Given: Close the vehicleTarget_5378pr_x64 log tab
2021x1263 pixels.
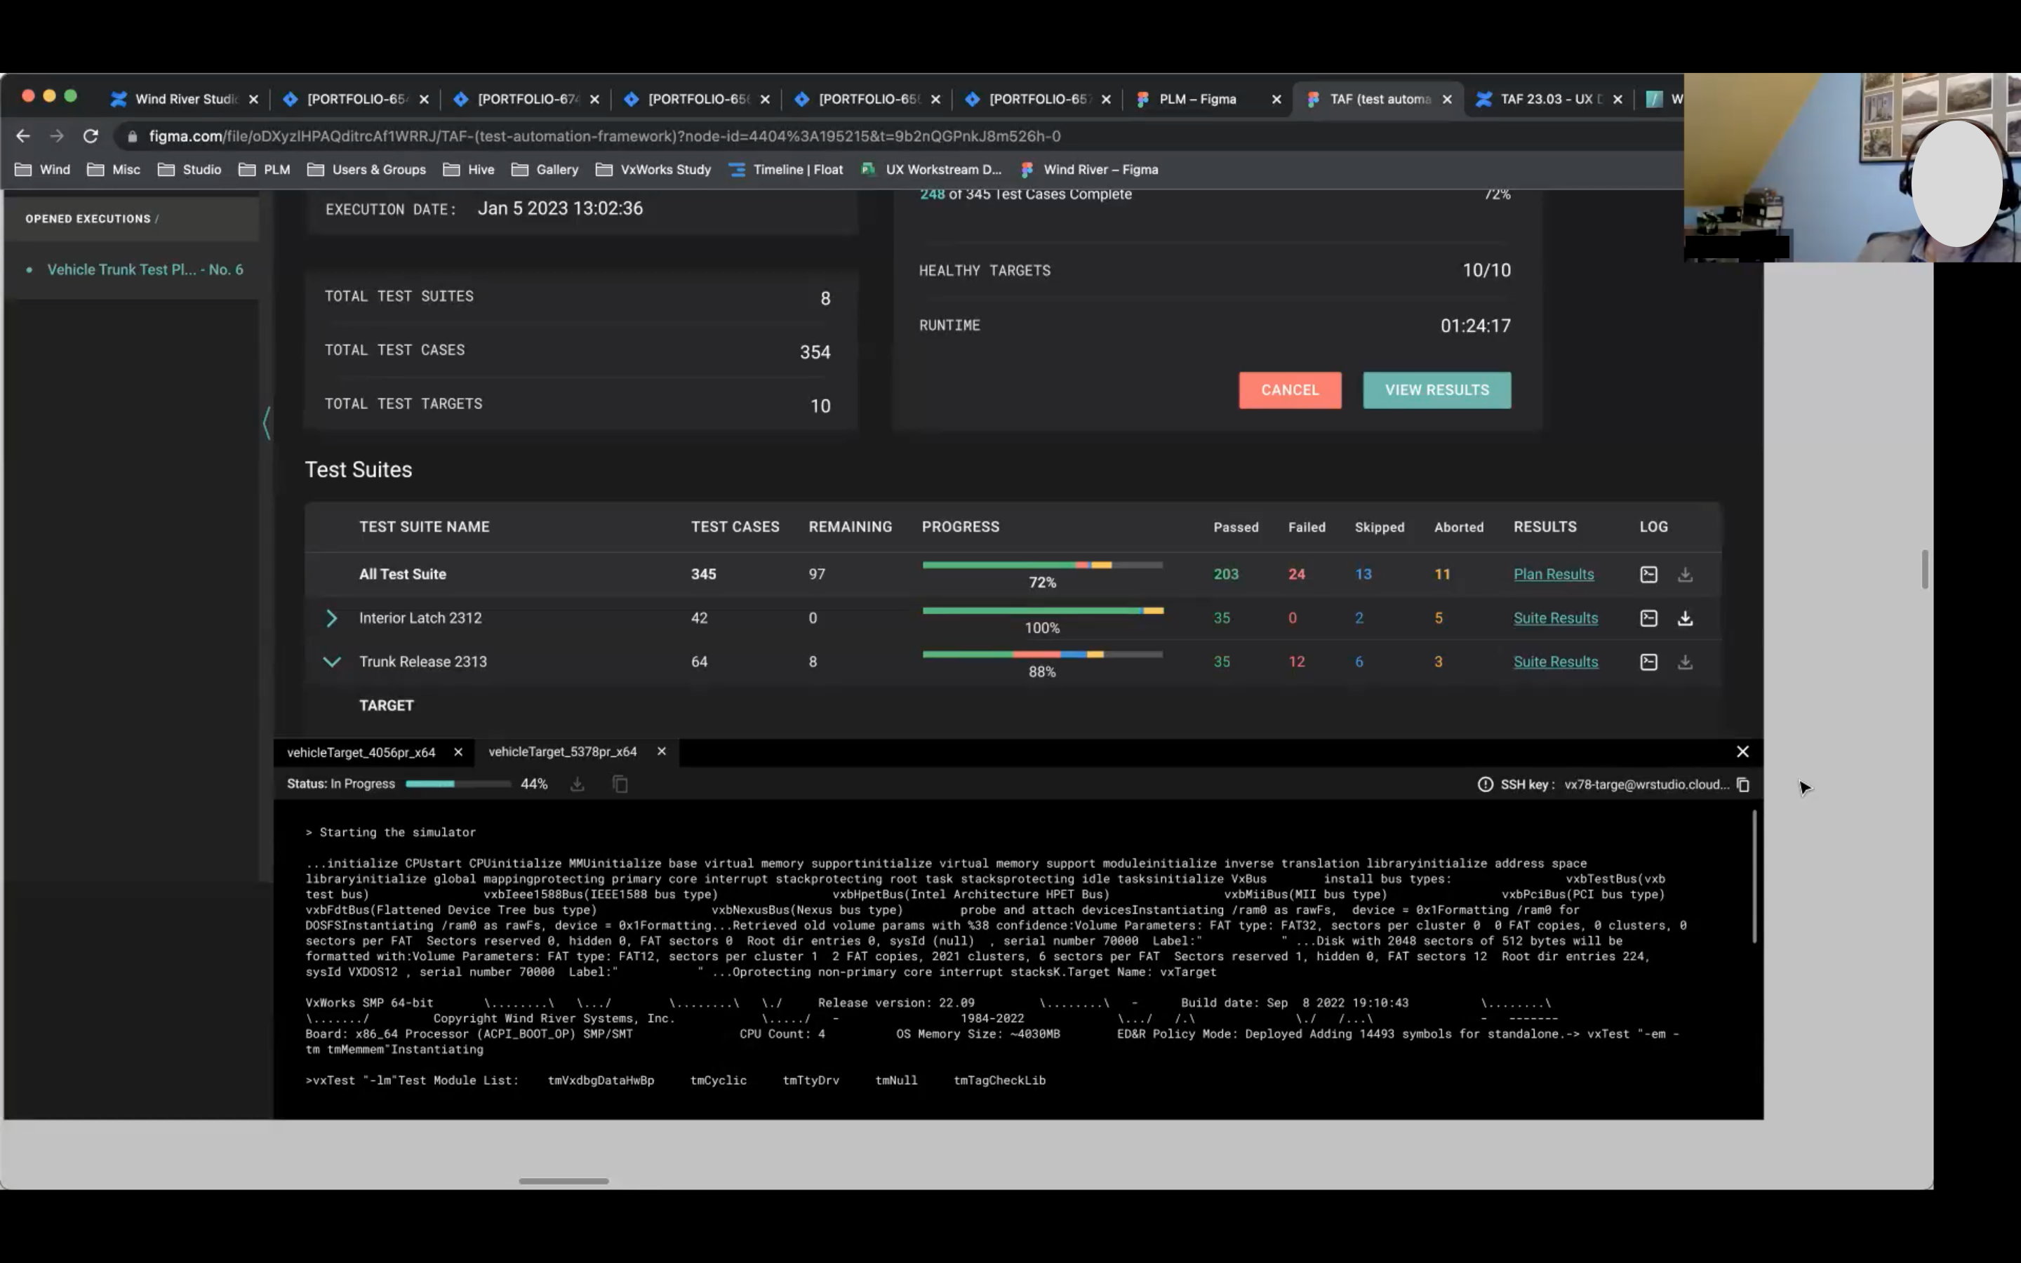Looking at the screenshot, I should [x=662, y=751].
